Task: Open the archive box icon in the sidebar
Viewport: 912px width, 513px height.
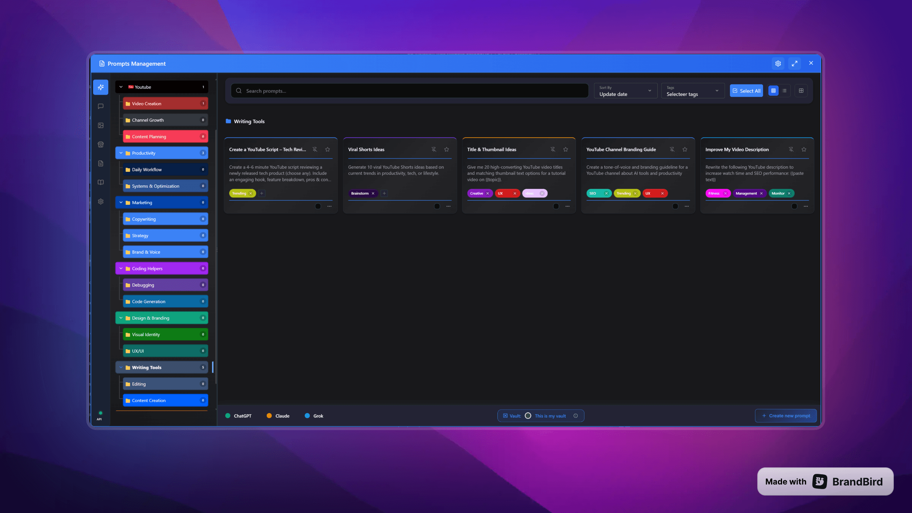Action: [101, 144]
